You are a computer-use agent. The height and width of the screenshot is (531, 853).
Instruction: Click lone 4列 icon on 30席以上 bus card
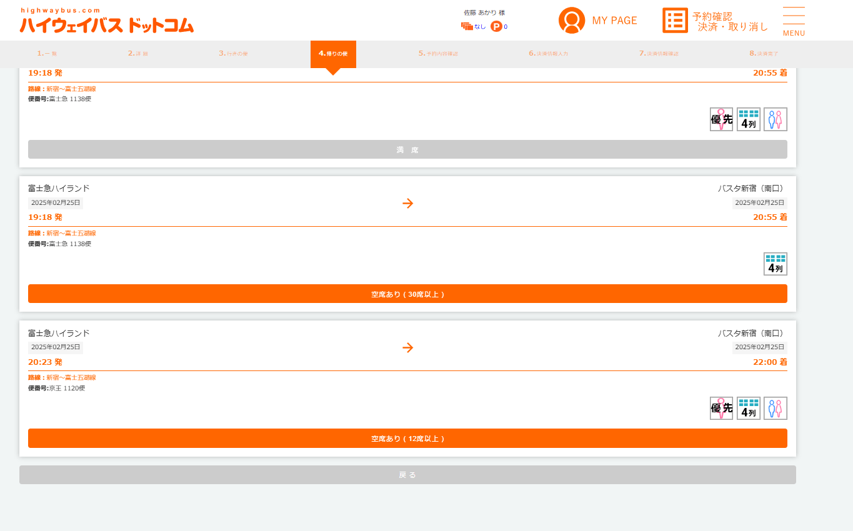(x=775, y=264)
